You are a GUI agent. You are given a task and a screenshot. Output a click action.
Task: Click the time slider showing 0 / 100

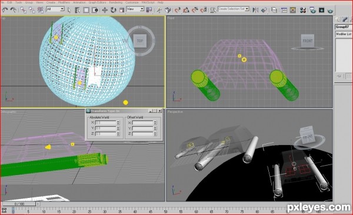tap(19, 204)
